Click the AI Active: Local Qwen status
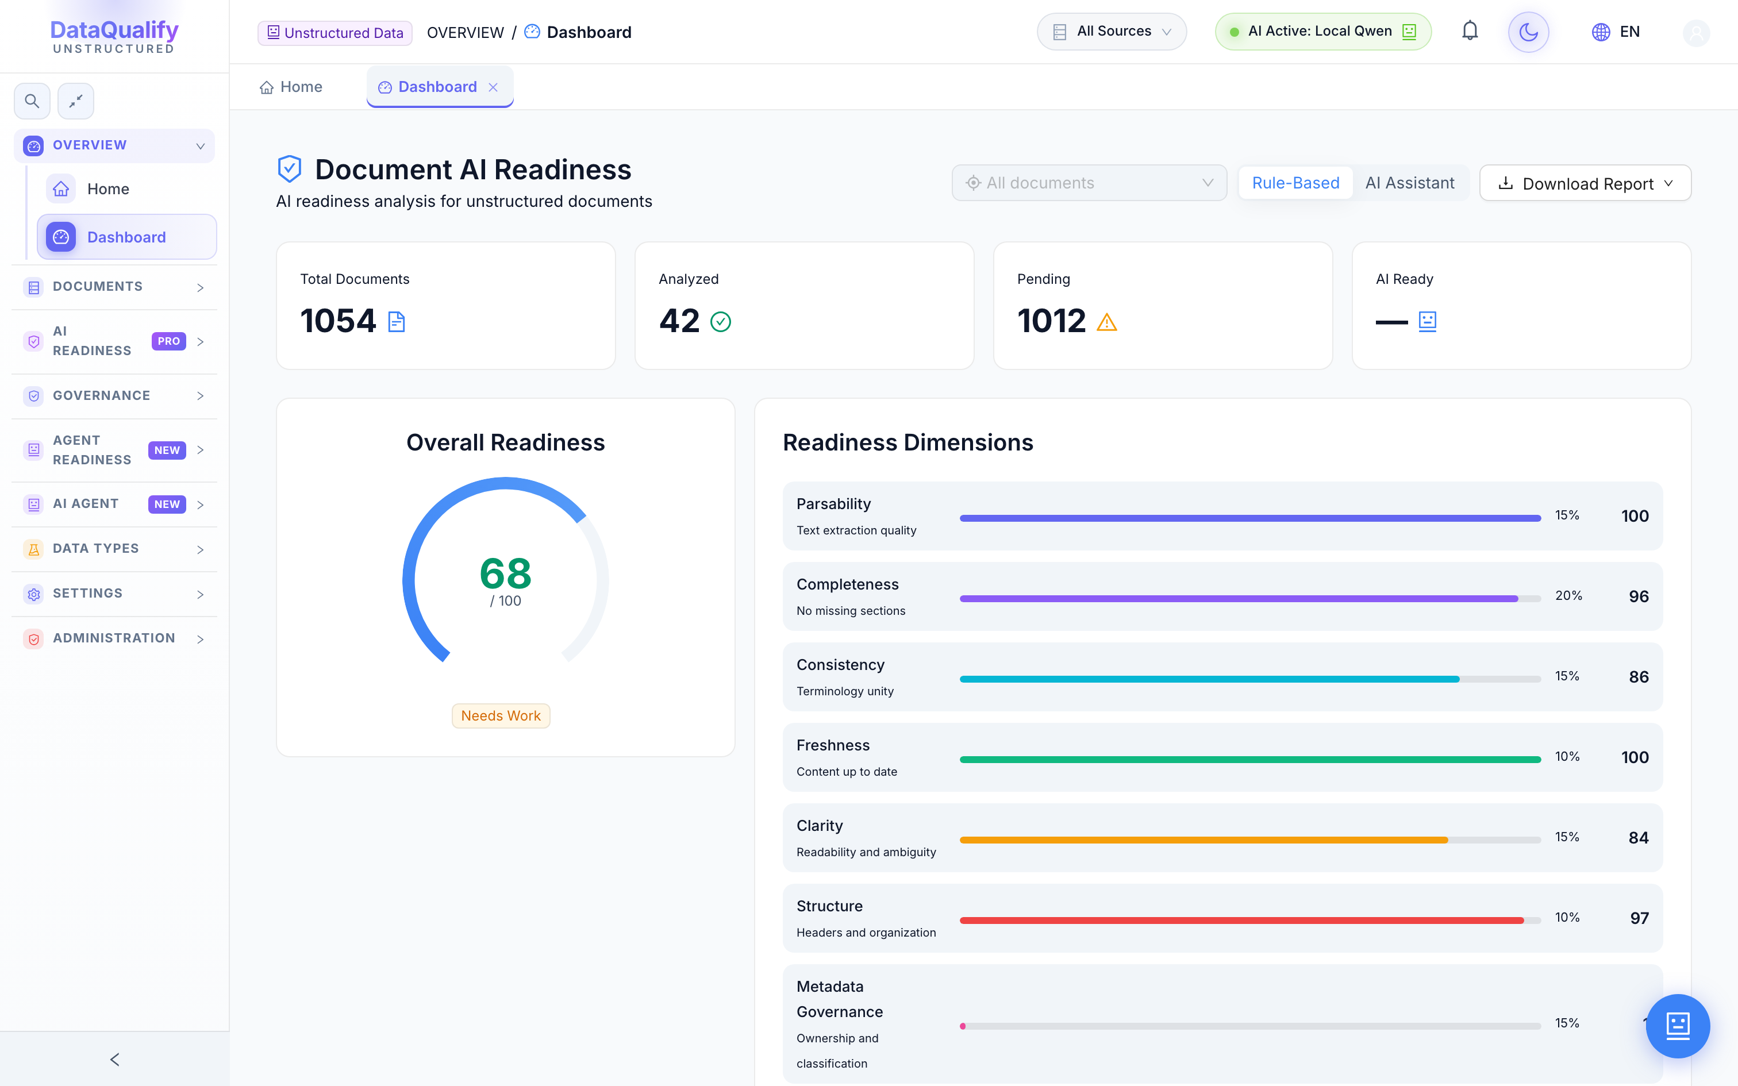Image resolution: width=1738 pixels, height=1086 pixels. pos(1323,32)
